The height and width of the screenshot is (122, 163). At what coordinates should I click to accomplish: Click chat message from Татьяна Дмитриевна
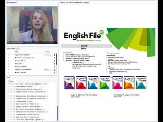coord(28,92)
